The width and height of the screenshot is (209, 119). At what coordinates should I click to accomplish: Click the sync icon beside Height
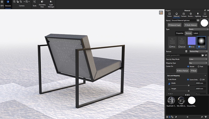point(169,89)
